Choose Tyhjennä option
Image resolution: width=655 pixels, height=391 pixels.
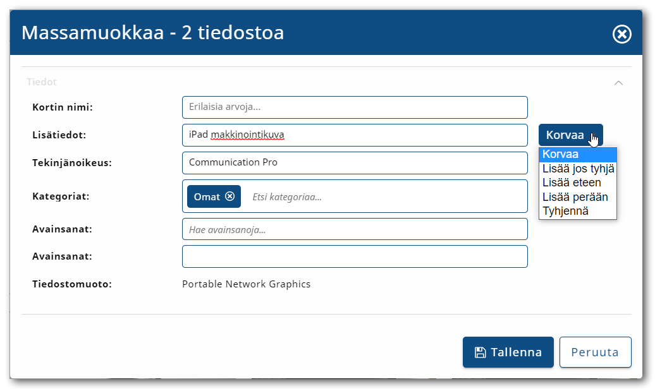[x=577, y=211]
